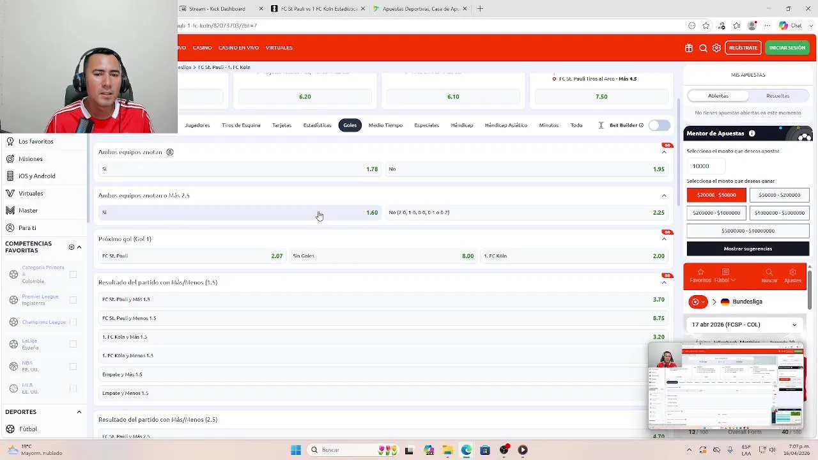The width and height of the screenshot is (818, 460).
Task: Pick Sí at 1.78 Ambos equipos anotan
Action: tap(240, 169)
